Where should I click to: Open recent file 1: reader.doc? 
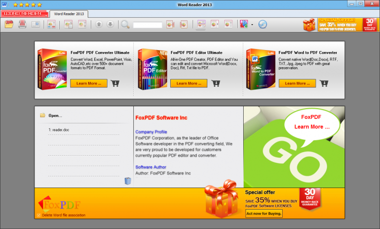(59, 130)
